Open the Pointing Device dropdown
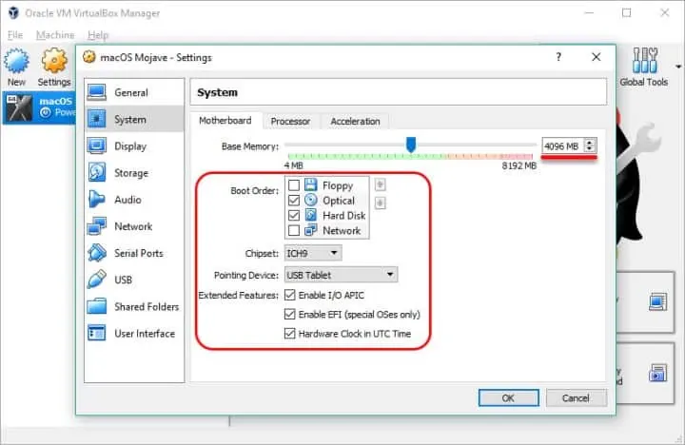The height and width of the screenshot is (445, 685). (x=341, y=275)
